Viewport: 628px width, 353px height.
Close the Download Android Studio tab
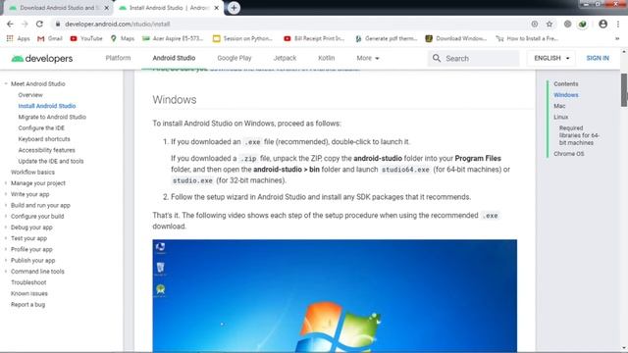[107, 8]
